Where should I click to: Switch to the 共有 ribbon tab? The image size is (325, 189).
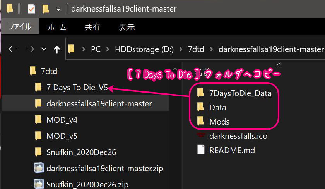(x=92, y=27)
